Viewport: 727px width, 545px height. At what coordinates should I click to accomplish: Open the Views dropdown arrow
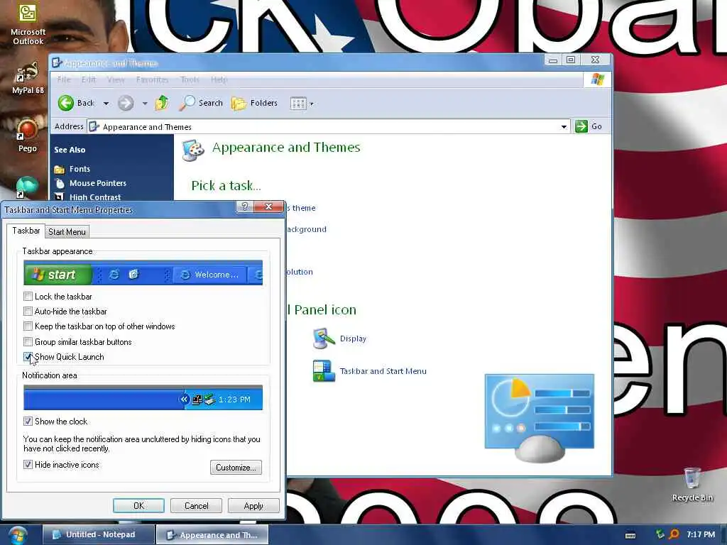pyautogui.click(x=312, y=104)
